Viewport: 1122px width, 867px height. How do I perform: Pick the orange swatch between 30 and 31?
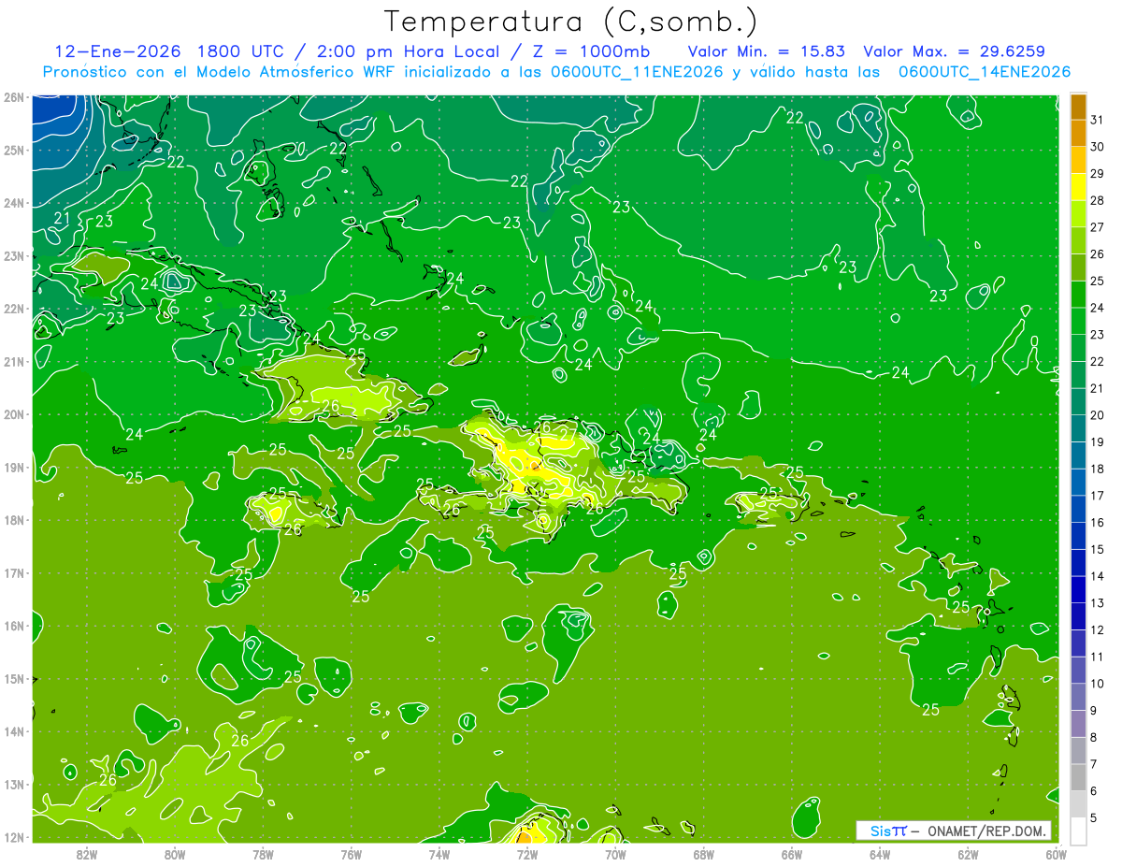(1078, 134)
